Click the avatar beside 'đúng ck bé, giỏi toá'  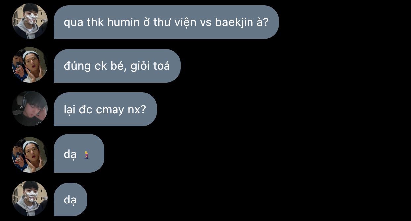click(x=30, y=65)
